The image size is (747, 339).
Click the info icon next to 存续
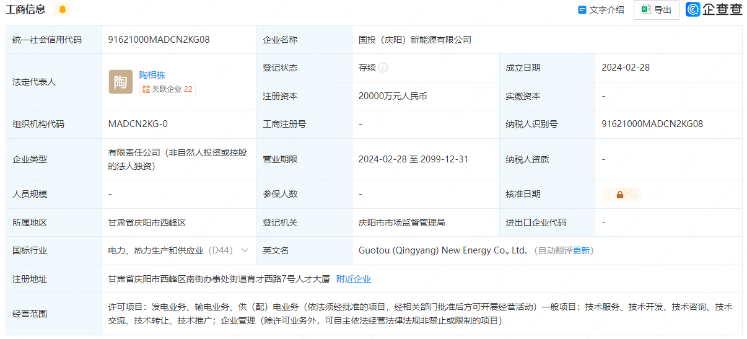(x=383, y=68)
